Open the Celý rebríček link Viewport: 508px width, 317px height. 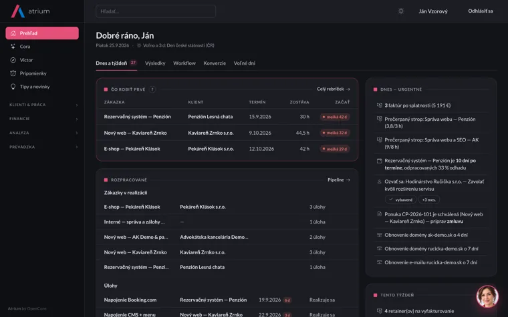tap(334, 89)
